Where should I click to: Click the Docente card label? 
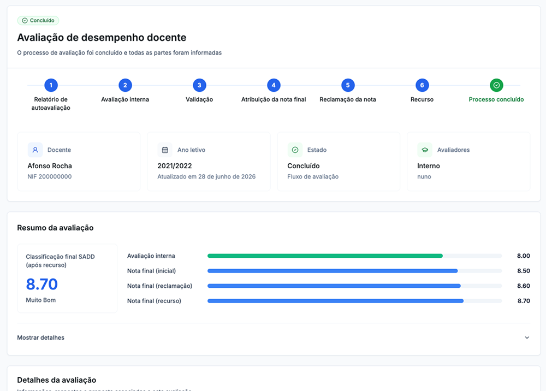coord(59,150)
